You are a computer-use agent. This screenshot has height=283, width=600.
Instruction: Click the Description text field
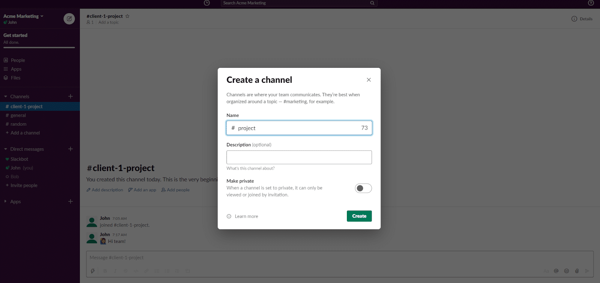(299, 157)
